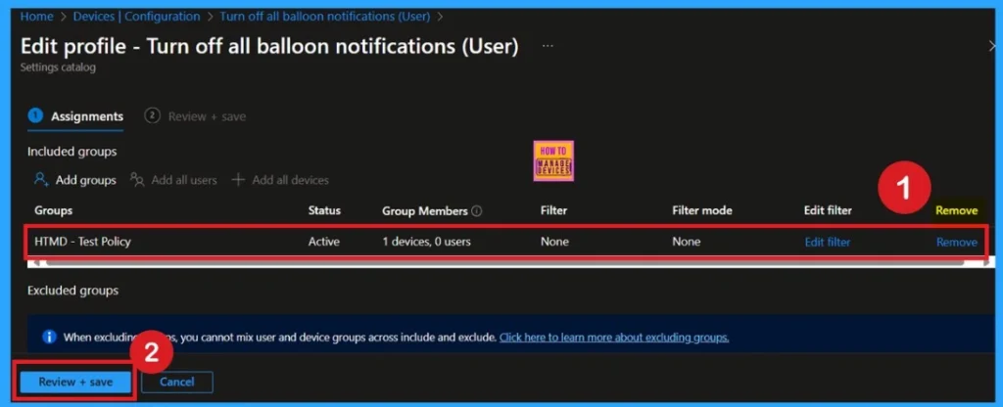This screenshot has width=1003, height=407.
Task: Open Turn off all balloon notifications breadcrumb
Action: pos(325,17)
